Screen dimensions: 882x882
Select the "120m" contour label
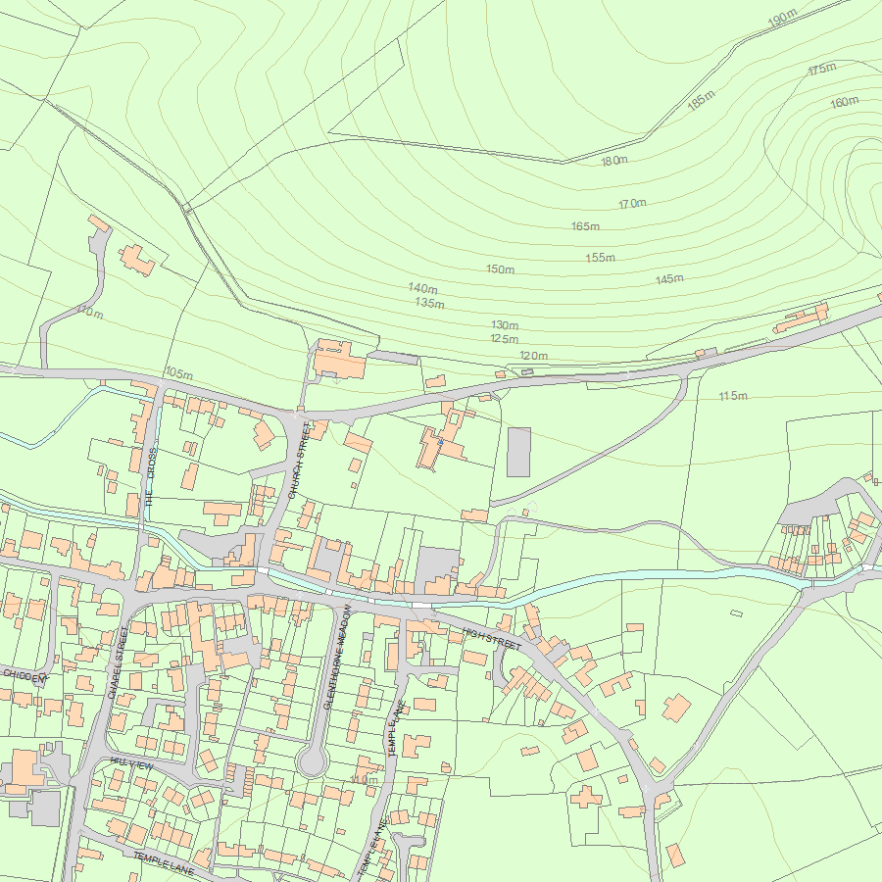coord(533,356)
